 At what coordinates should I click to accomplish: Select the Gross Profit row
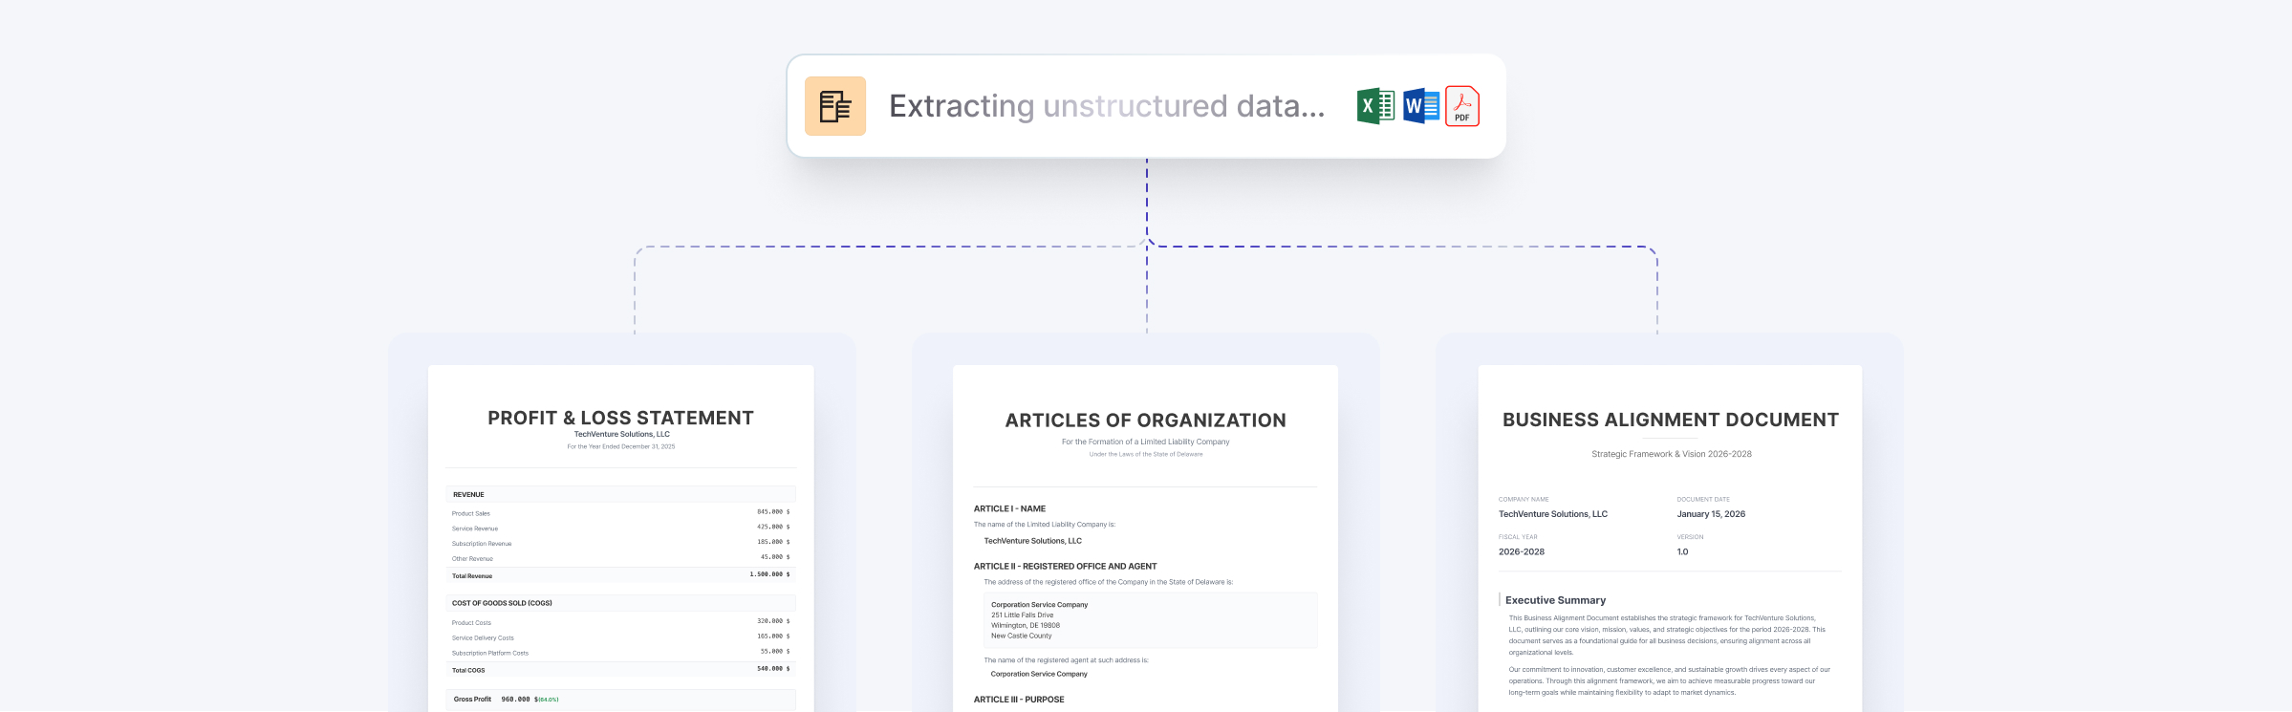(x=620, y=699)
